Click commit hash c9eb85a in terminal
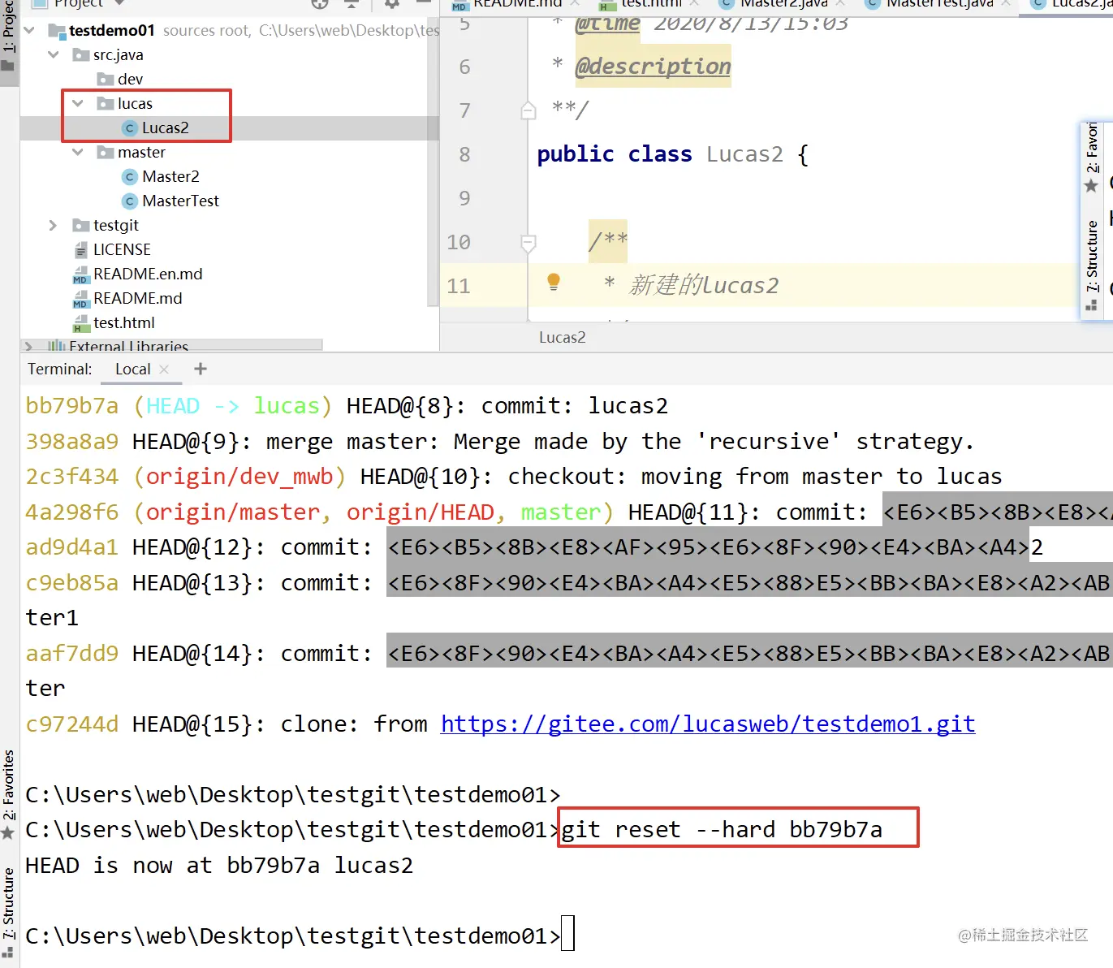Image resolution: width=1113 pixels, height=968 pixels. point(72,583)
